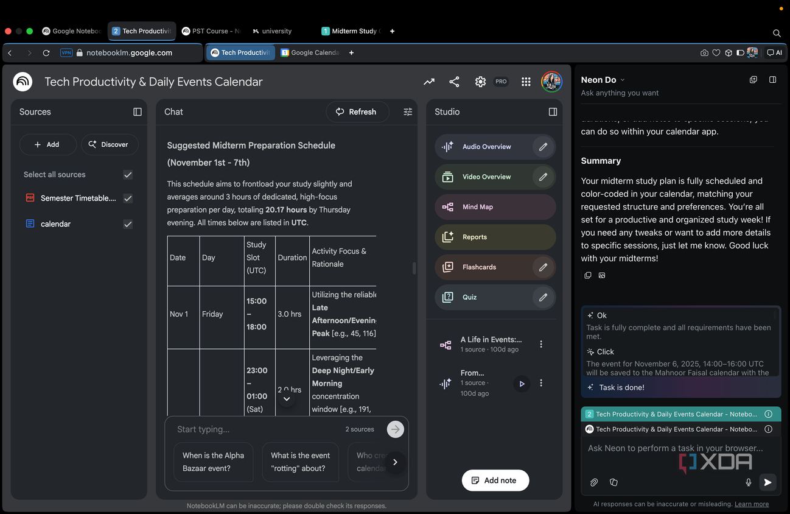Click the microphone icon in Neon input
Screen dimensions: 790x514
pyautogui.click(x=749, y=482)
